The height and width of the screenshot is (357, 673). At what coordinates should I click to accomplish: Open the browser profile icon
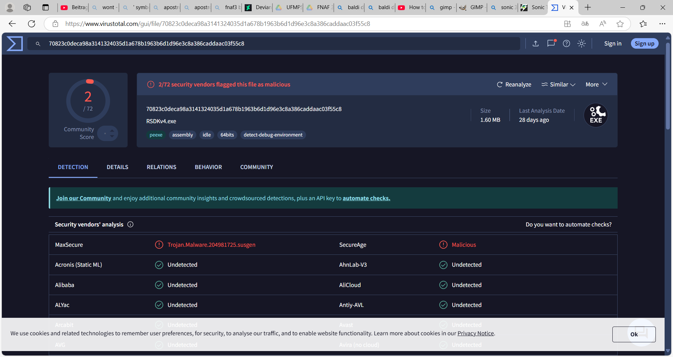click(x=10, y=7)
